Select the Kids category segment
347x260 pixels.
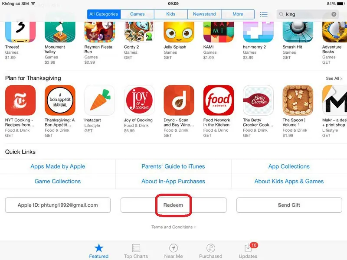point(170,14)
